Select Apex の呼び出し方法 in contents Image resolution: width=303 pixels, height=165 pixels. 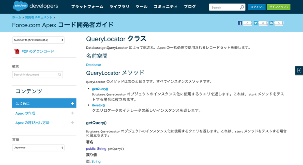(x=33, y=123)
